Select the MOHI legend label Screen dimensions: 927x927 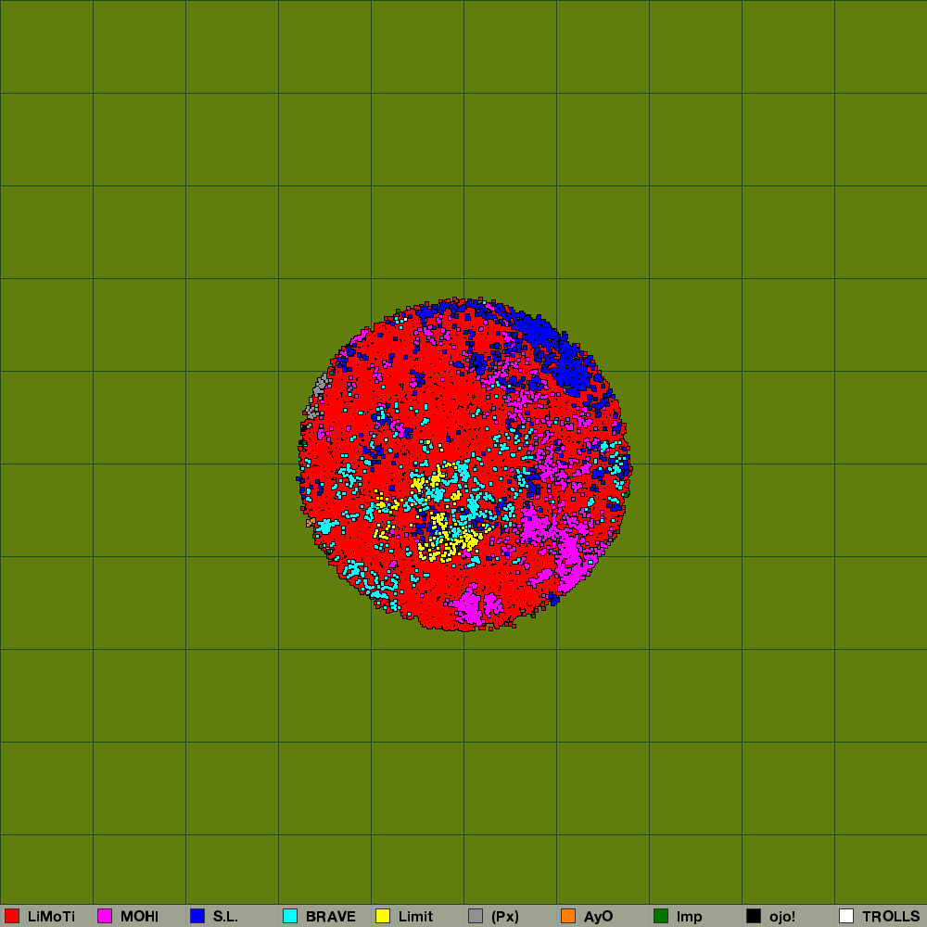pos(140,917)
